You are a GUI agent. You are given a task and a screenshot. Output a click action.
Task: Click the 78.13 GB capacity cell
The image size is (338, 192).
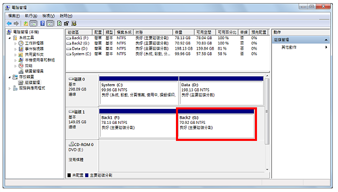click(x=182, y=38)
